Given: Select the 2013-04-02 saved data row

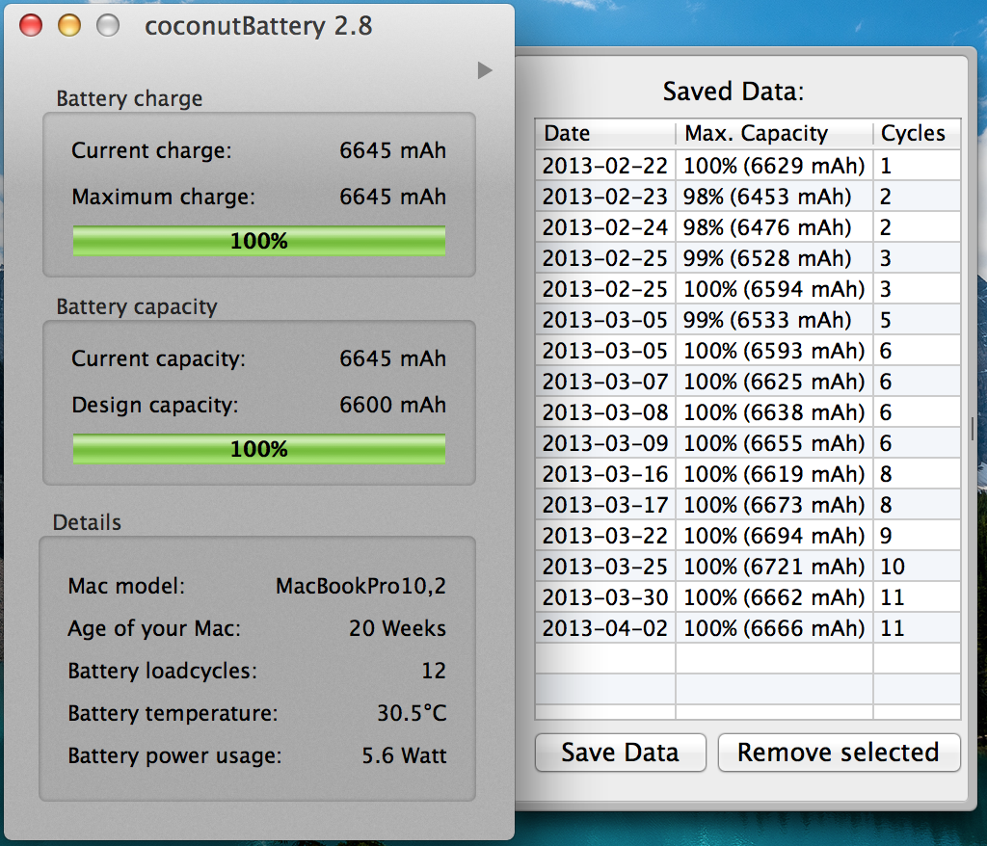Looking at the screenshot, I should point(748,628).
